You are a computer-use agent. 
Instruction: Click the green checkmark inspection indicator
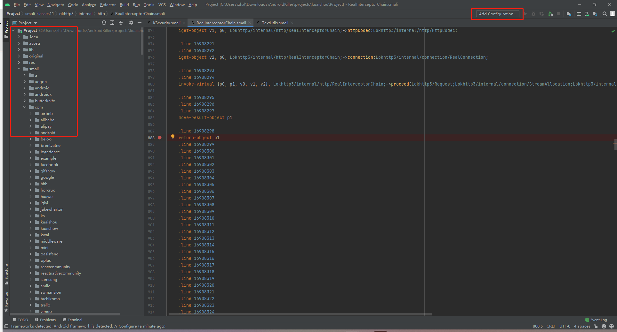tap(613, 31)
